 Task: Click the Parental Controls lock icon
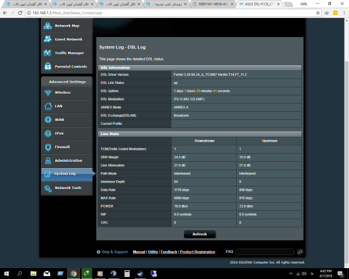click(x=47, y=66)
